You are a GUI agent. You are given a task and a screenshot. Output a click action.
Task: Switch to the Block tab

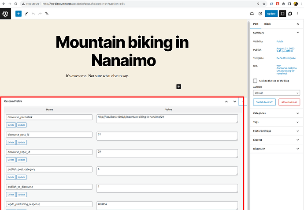coord(267,24)
